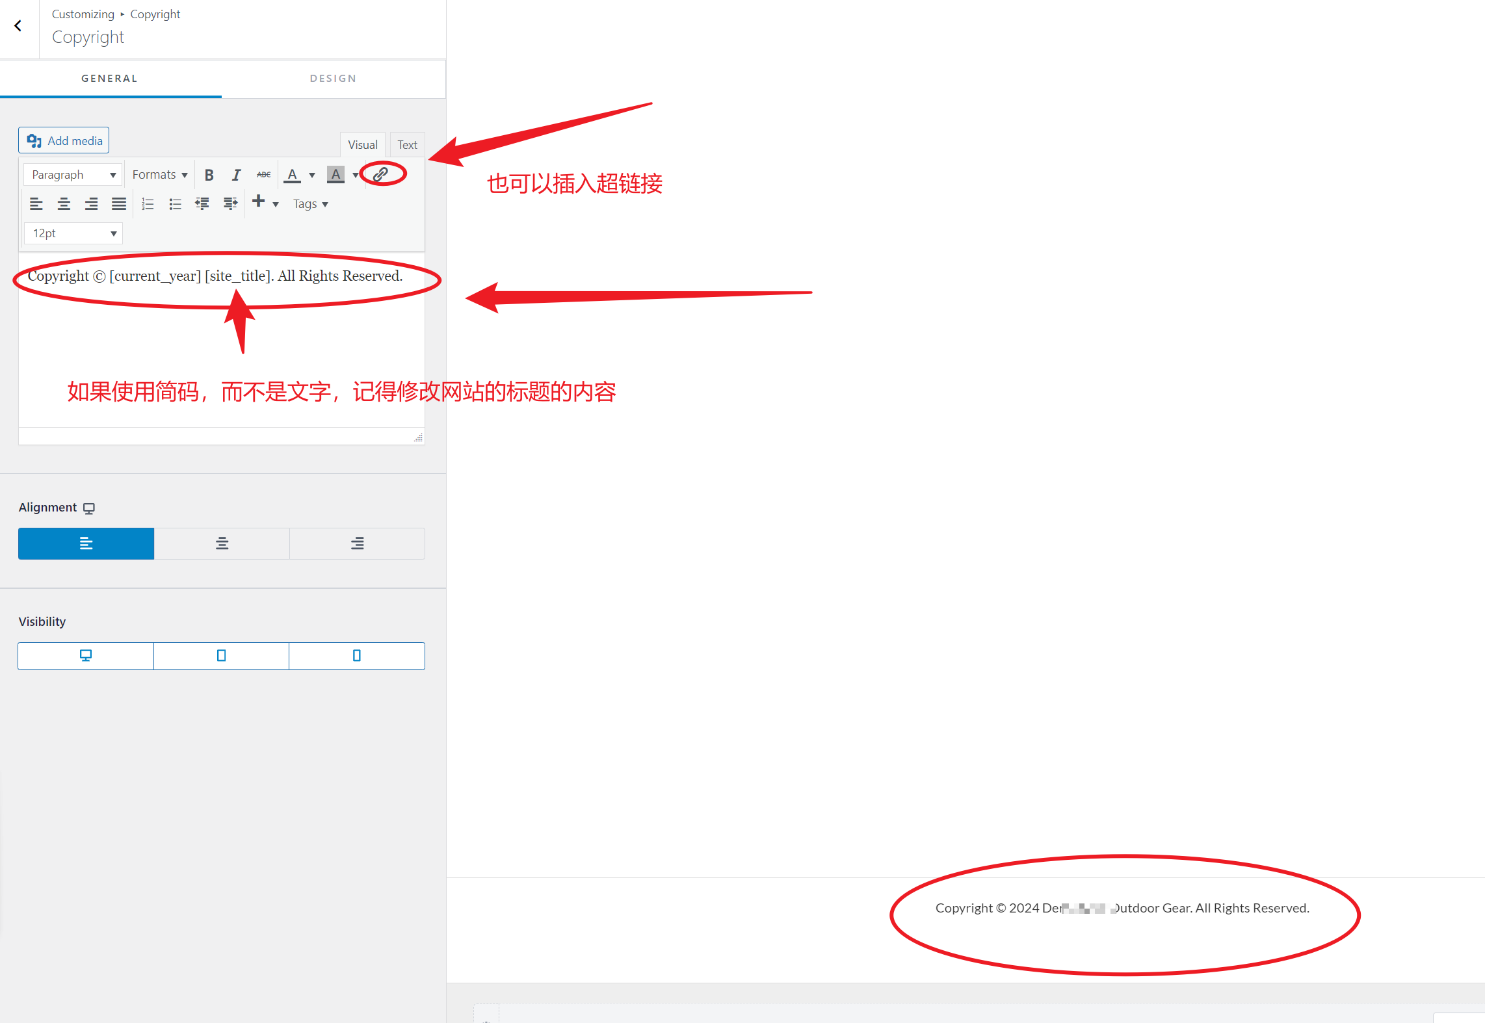Select the font color swatch

point(293,174)
